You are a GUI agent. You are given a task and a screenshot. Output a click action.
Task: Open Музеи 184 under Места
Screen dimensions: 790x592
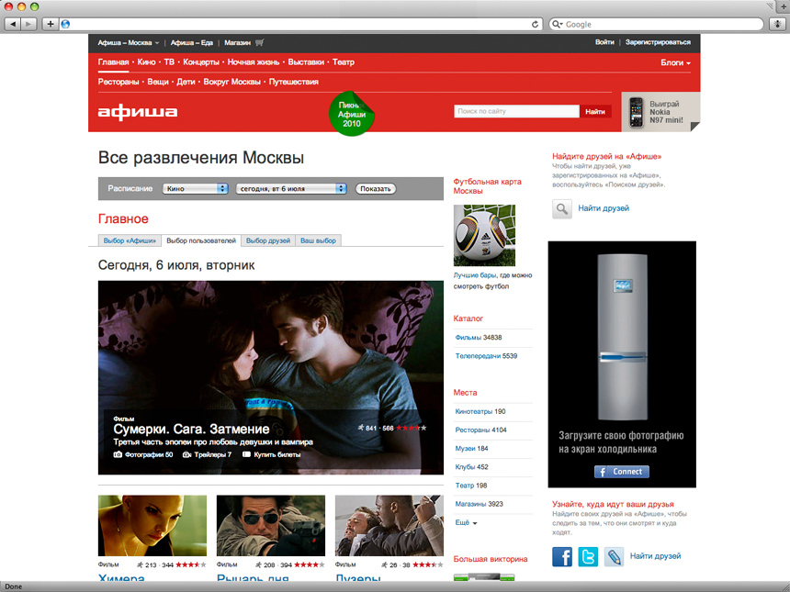point(471,449)
